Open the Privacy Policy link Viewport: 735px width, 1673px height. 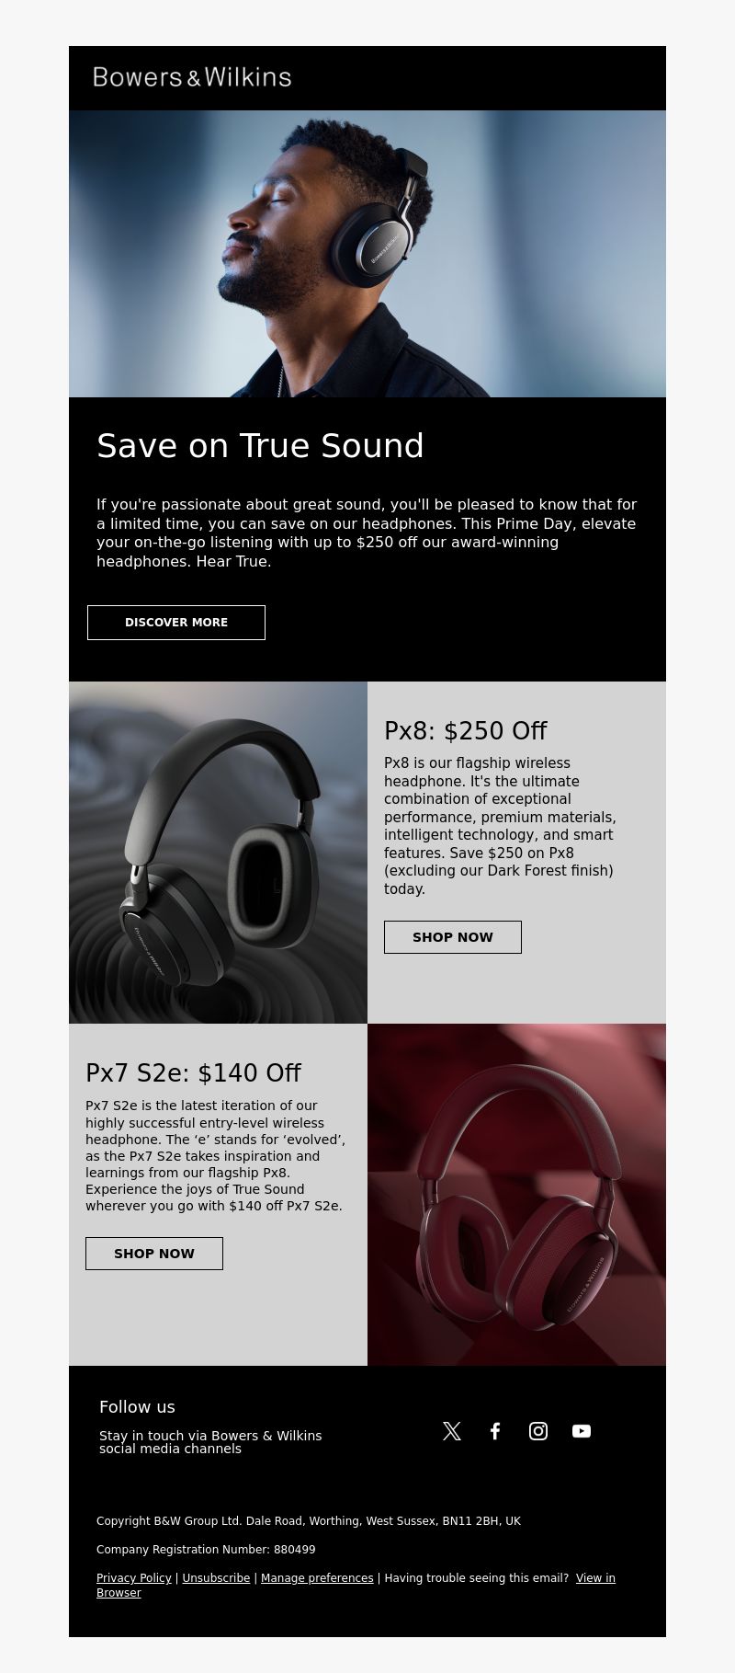click(x=134, y=1577)
